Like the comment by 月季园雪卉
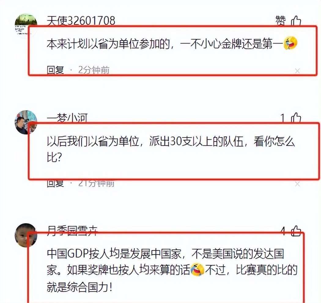This screenshot has height=303, width=321. coord(296,231)
